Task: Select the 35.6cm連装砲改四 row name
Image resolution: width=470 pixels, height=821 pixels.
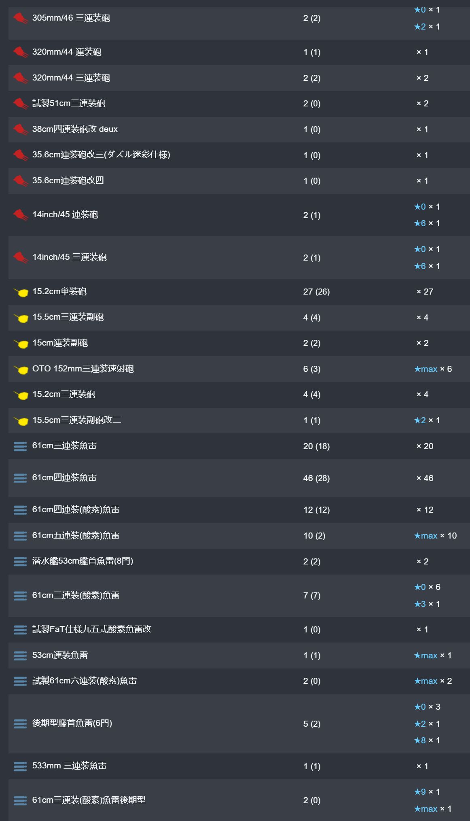Action: 68,180
